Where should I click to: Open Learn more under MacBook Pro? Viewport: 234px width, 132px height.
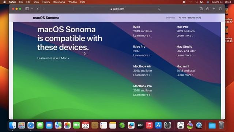(141, 95)
